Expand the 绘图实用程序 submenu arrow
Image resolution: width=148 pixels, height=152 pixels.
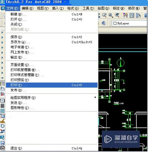point(95,97)
